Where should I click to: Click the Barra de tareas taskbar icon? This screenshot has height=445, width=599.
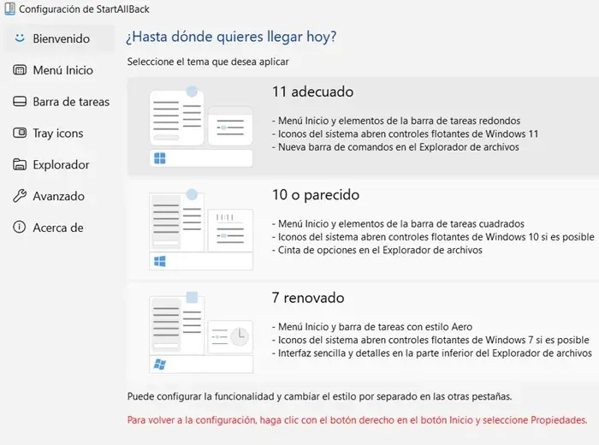[20, 101]
